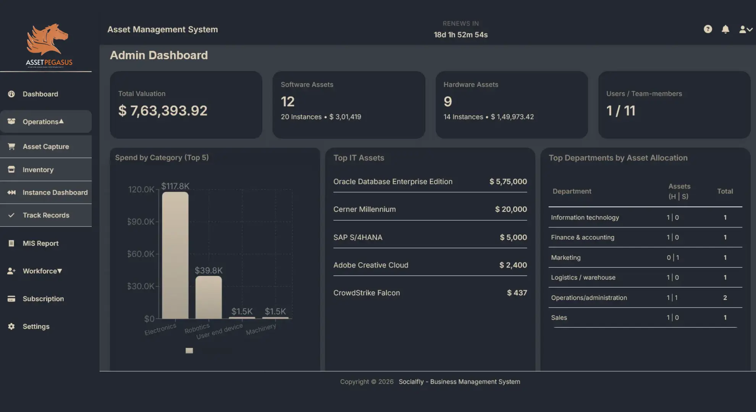Click the Asset Capture cart icon

[11, 146]
